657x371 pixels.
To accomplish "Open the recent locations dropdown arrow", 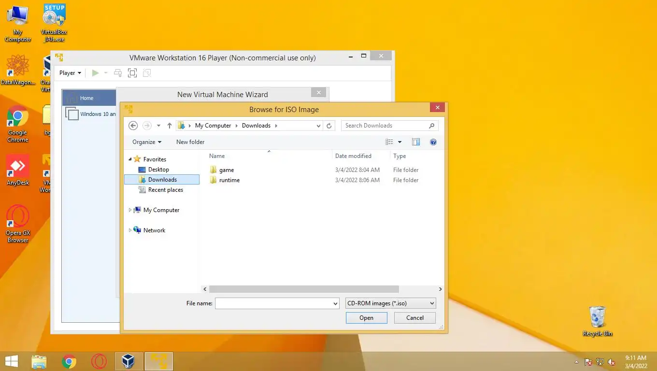I will (x=158, y=126).
